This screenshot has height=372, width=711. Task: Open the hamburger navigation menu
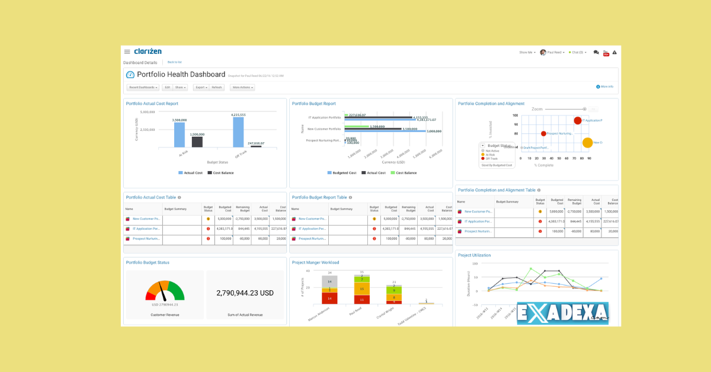coord(127,52)
